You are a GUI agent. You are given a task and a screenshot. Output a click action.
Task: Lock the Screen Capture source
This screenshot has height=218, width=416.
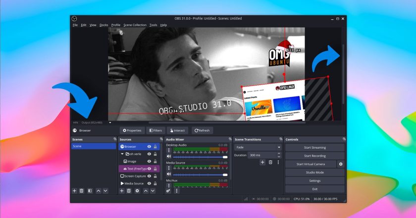tap(155, 176)
